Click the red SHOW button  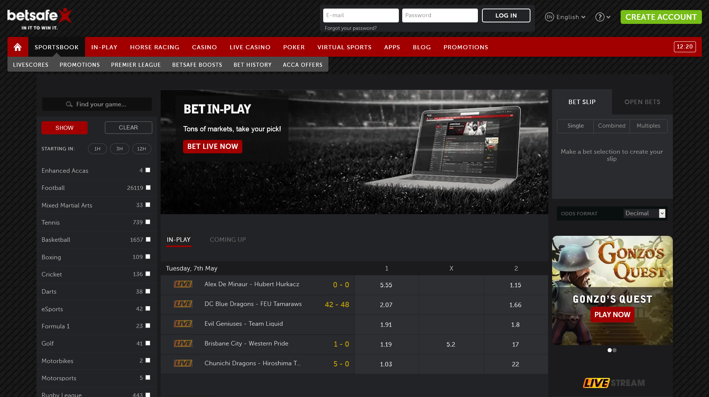pos(64,128)
